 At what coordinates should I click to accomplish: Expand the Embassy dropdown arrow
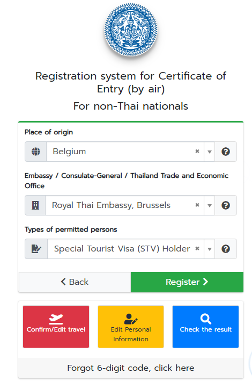point(210,205)
